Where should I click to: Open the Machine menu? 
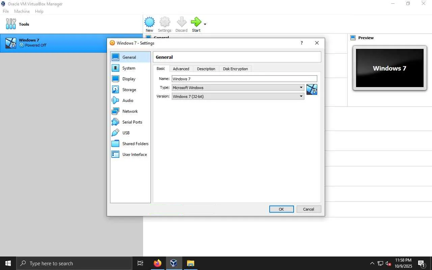(22, 11)
